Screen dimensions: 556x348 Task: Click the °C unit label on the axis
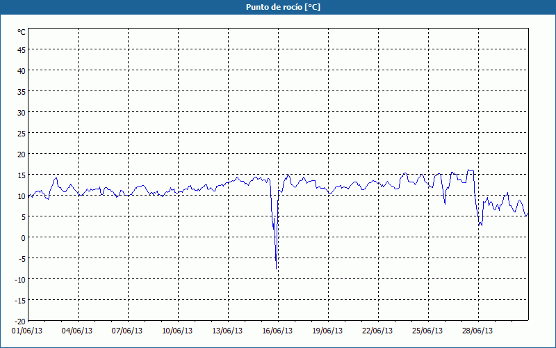[x=22, y=32]
